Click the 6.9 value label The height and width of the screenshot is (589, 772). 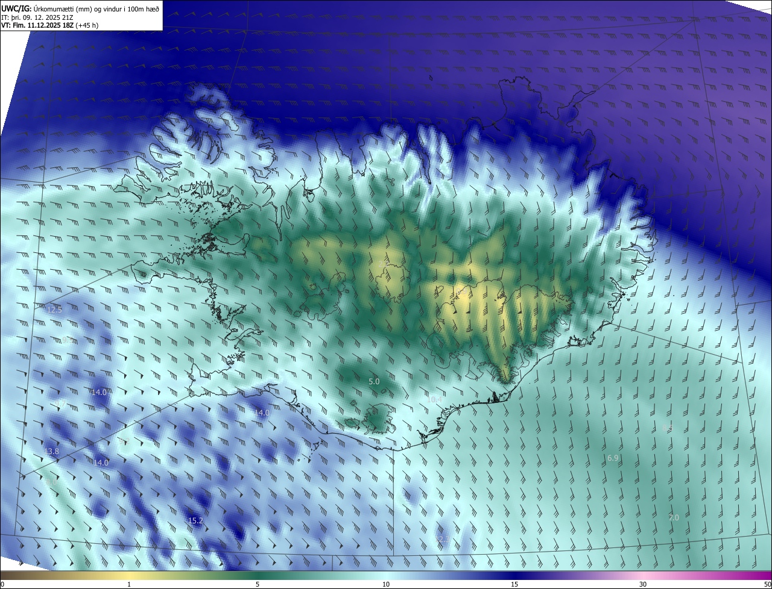(613, 458)
